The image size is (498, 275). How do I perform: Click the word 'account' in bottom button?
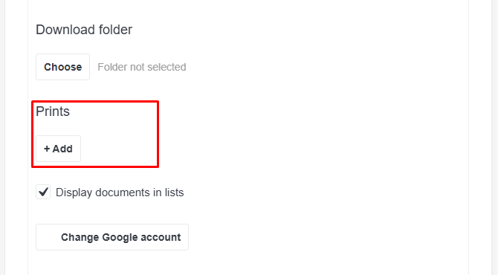click(161, 238)
